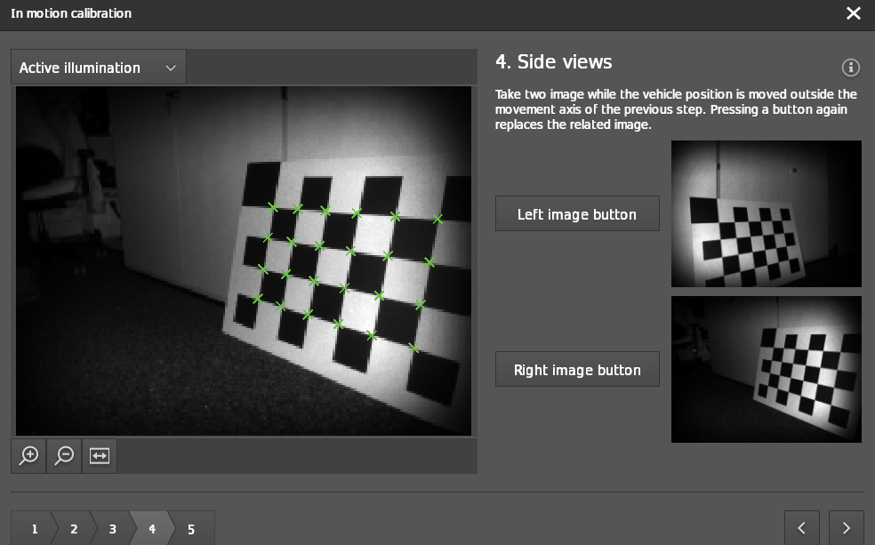Select the zoom in magnifier tool
This screenshot has height=545, width=875.
click(28, 456)
